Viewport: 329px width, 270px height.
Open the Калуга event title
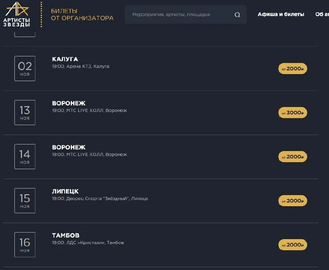[65, 59]
